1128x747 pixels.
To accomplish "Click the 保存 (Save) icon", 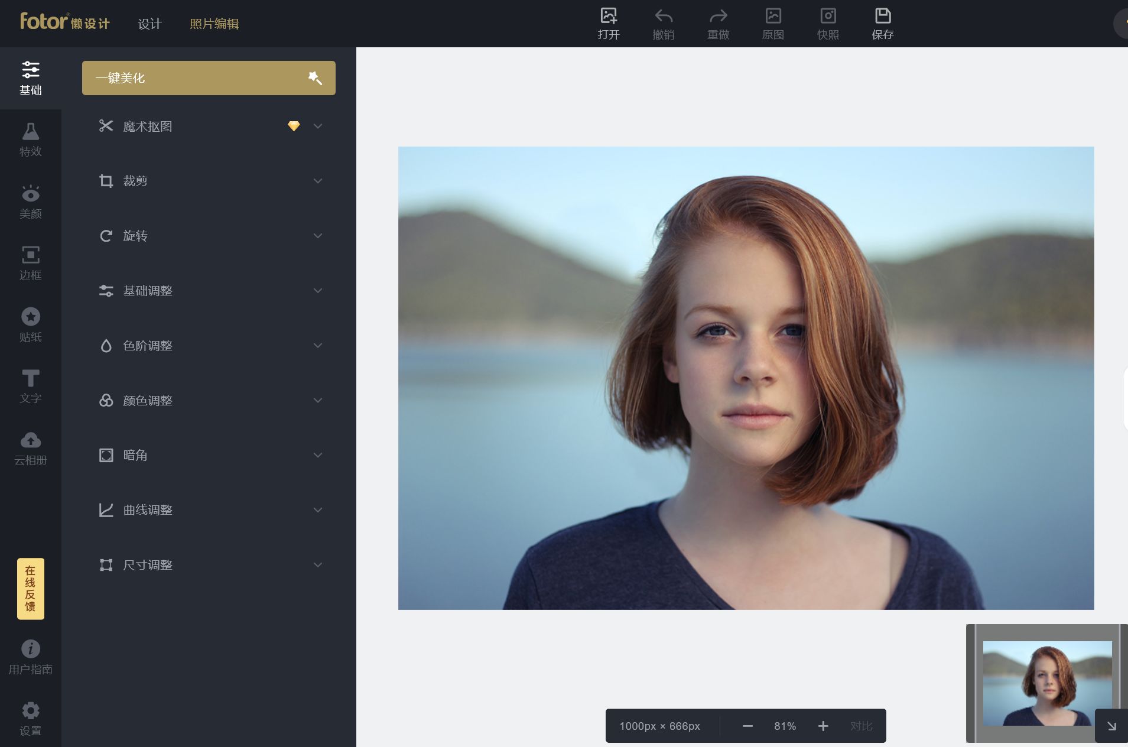I will pos(883,24).
